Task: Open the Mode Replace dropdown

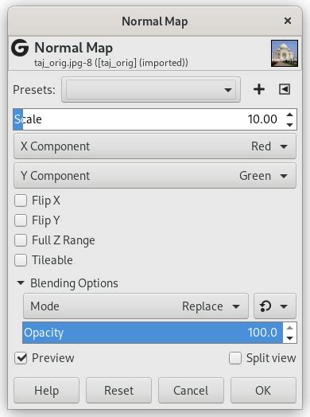Action: point(136,306)
